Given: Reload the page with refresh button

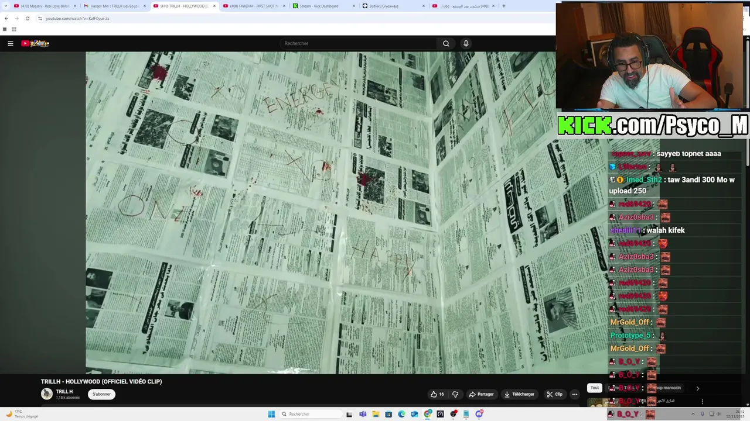Looking at the screenshot, I should click(27, 18).
